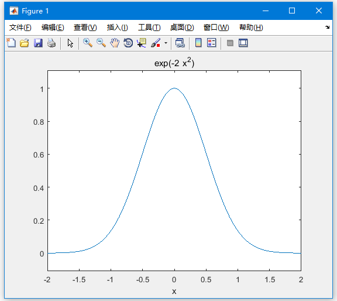Hide plot tools with gray square icon

click(x=230, y=43)
